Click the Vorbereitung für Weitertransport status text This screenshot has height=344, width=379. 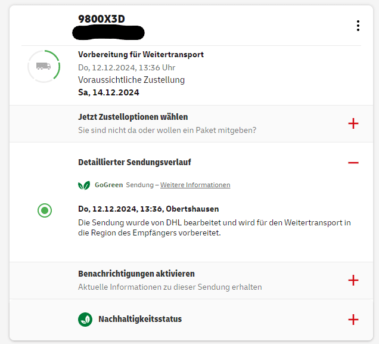click(141, 55)
